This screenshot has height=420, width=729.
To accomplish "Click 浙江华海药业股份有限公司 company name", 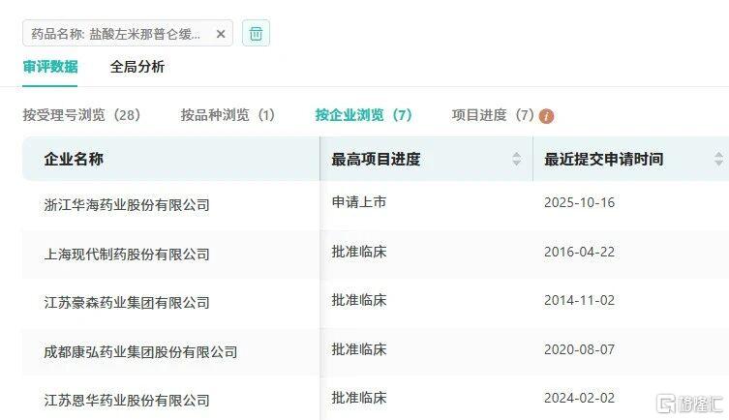I will 127,204.
